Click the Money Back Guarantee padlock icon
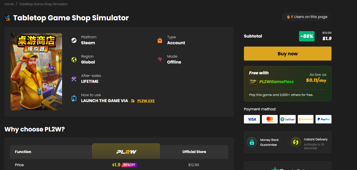Screen dimensions: 357x170 (252, 142)
